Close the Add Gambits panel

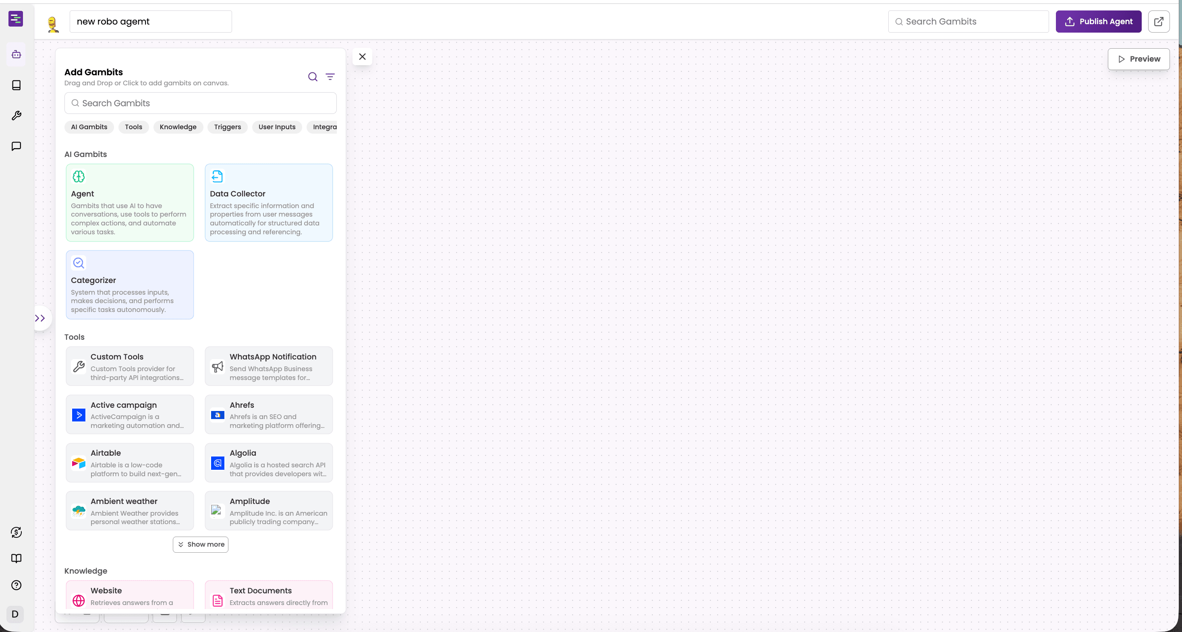tap(363, 57)
